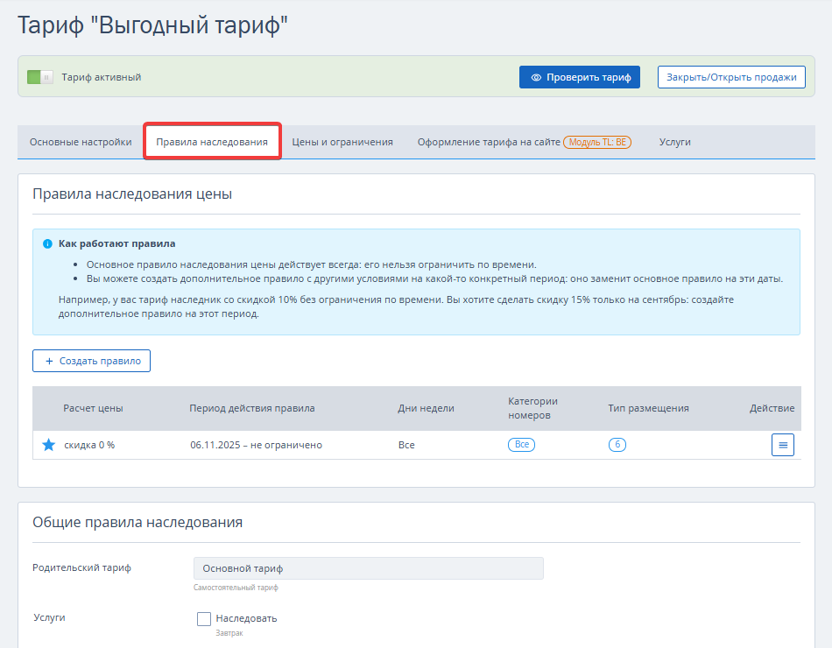Click the eye icon on Проверить тариф

click(x=536, y=77)
